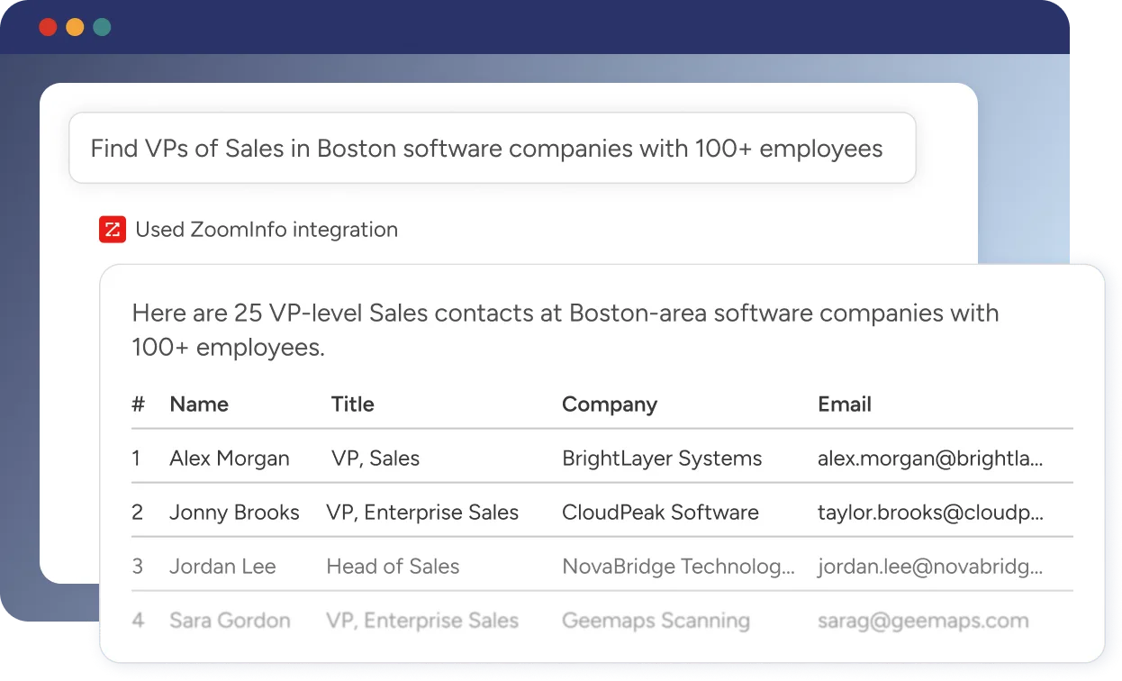The width and height of the screenshot is (1122, 681).
Task: Focus the prompt field about Boston VPs
Action: (493, 148)
